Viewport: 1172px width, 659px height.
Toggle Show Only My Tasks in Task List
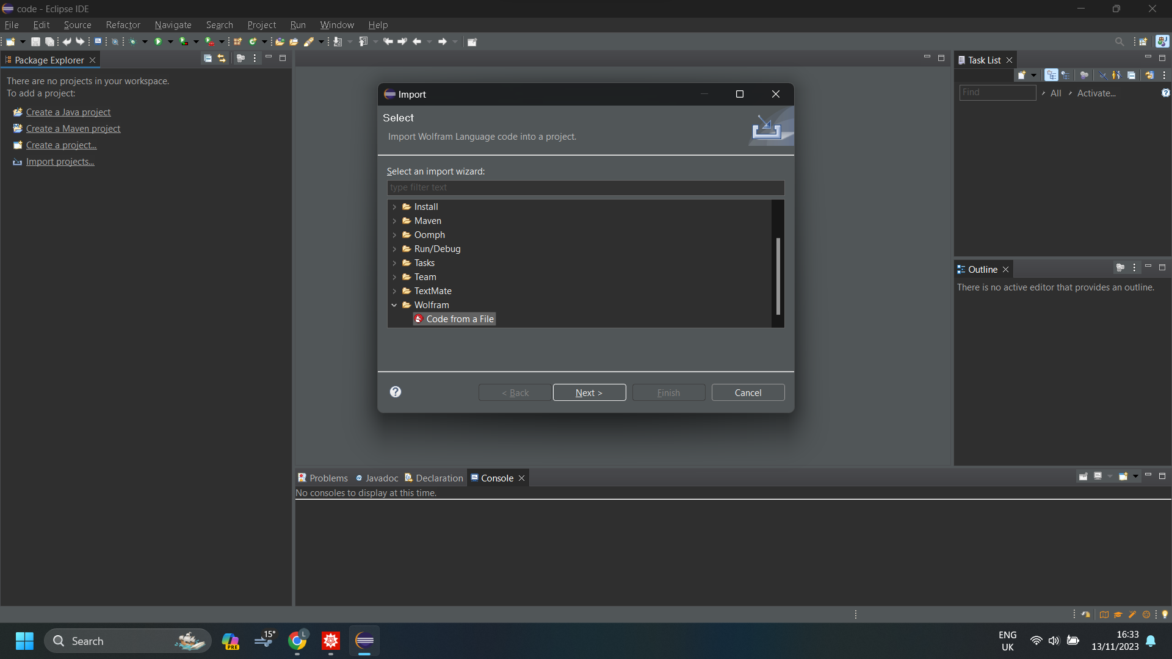[x=1116, y=75]
